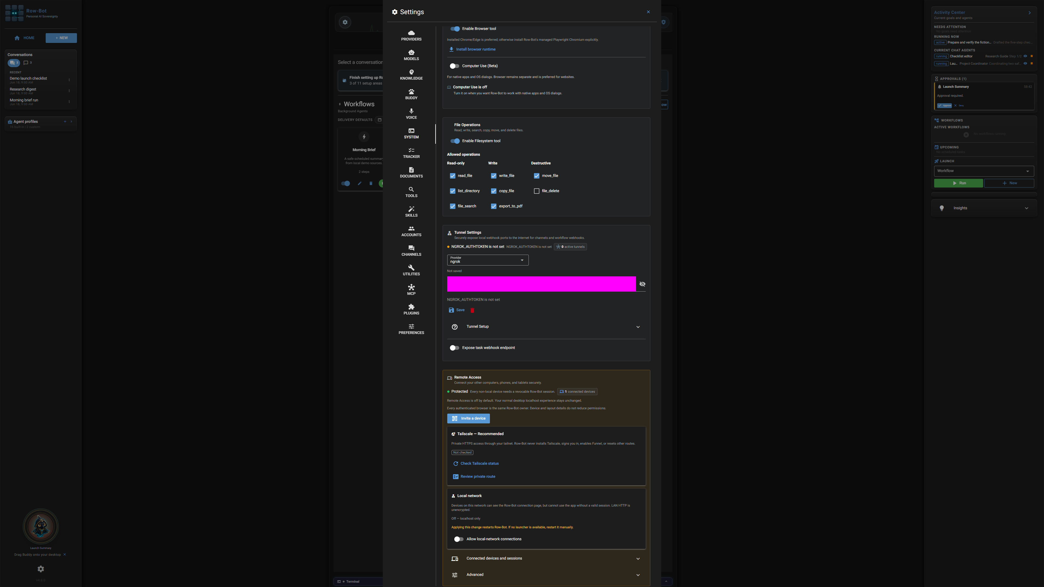The width and height of the screenshot is (1044, 587).
Task: Click the Run workflow button
Action: click(x=958, y=183)
